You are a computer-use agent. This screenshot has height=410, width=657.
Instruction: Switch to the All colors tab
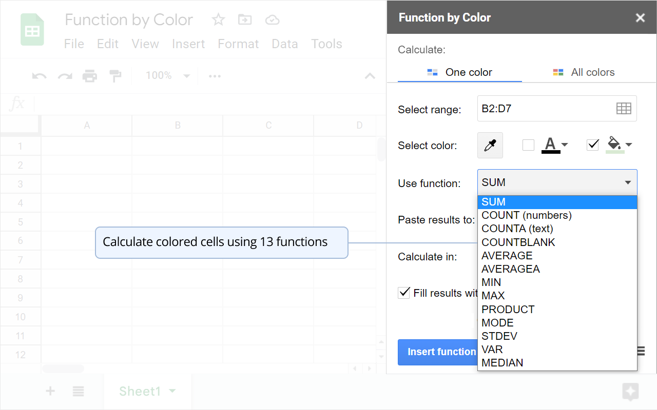[x=584, y=72]
